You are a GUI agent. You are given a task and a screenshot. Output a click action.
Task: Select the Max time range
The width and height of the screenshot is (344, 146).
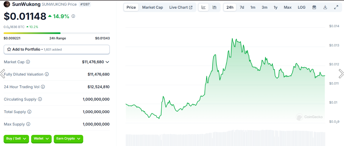click(288, 7)
